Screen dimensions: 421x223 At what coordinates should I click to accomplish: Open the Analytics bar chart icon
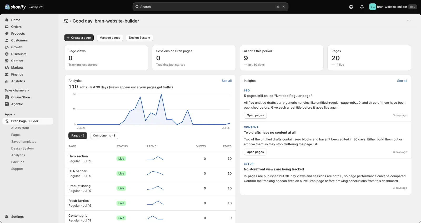7,81
